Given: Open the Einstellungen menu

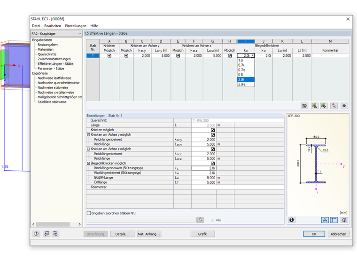Looking at the screenshot, I should (76, 26).
